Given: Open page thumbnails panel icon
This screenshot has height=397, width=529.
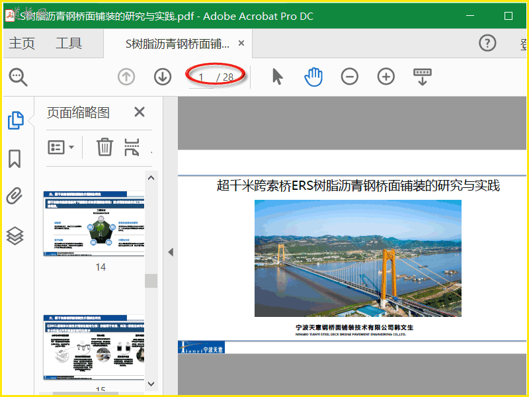Looking at the screenshot, I should 15,120.
